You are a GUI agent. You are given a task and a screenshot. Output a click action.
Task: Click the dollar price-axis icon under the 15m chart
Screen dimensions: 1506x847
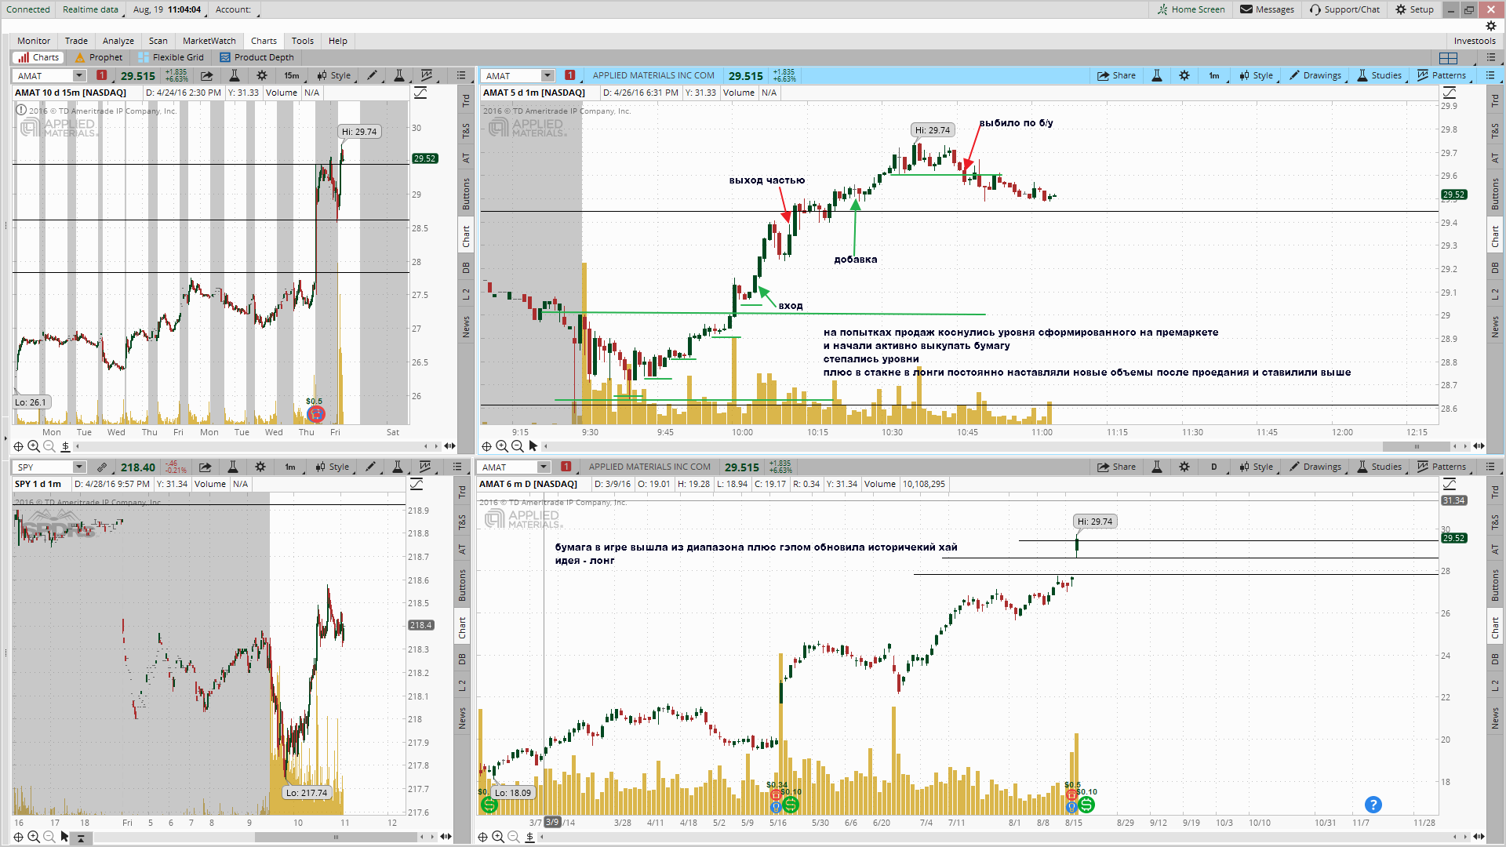click(x=66, y=446)
